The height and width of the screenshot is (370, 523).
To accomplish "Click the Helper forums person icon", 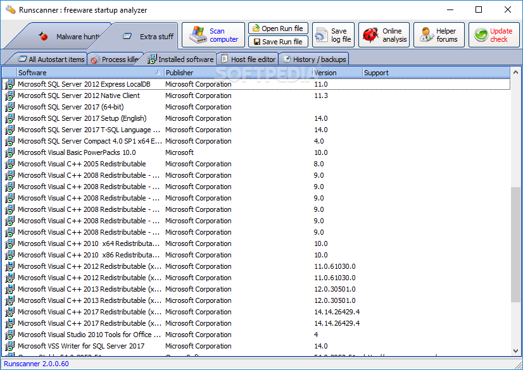I will pyautogui.click(x=426, y=35).
